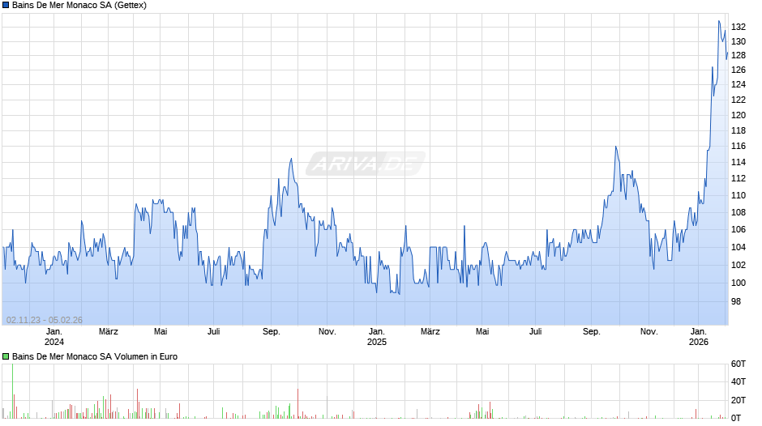Click the 98 price axis label
Viewport: 762px width, 426px height.
736,301
